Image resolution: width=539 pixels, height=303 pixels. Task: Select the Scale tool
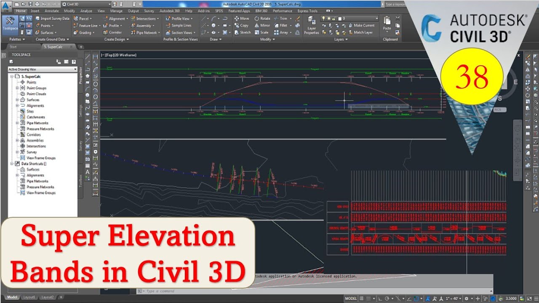261,32
